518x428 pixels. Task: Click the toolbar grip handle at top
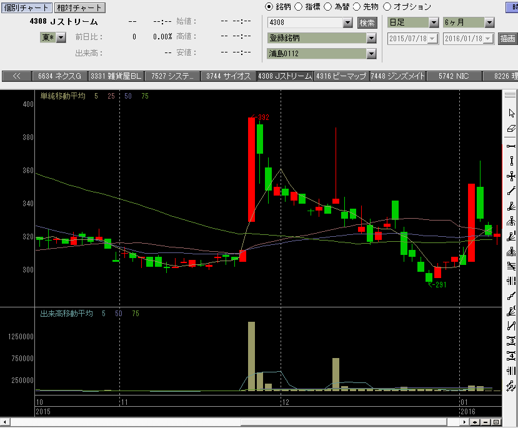511,94
